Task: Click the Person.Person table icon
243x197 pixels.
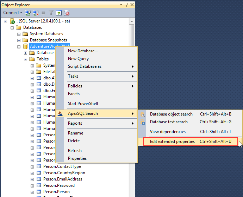Action: click(x=39, y=192)
